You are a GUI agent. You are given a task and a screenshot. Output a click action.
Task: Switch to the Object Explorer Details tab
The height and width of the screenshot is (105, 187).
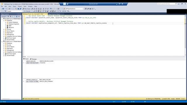point(54,14)
